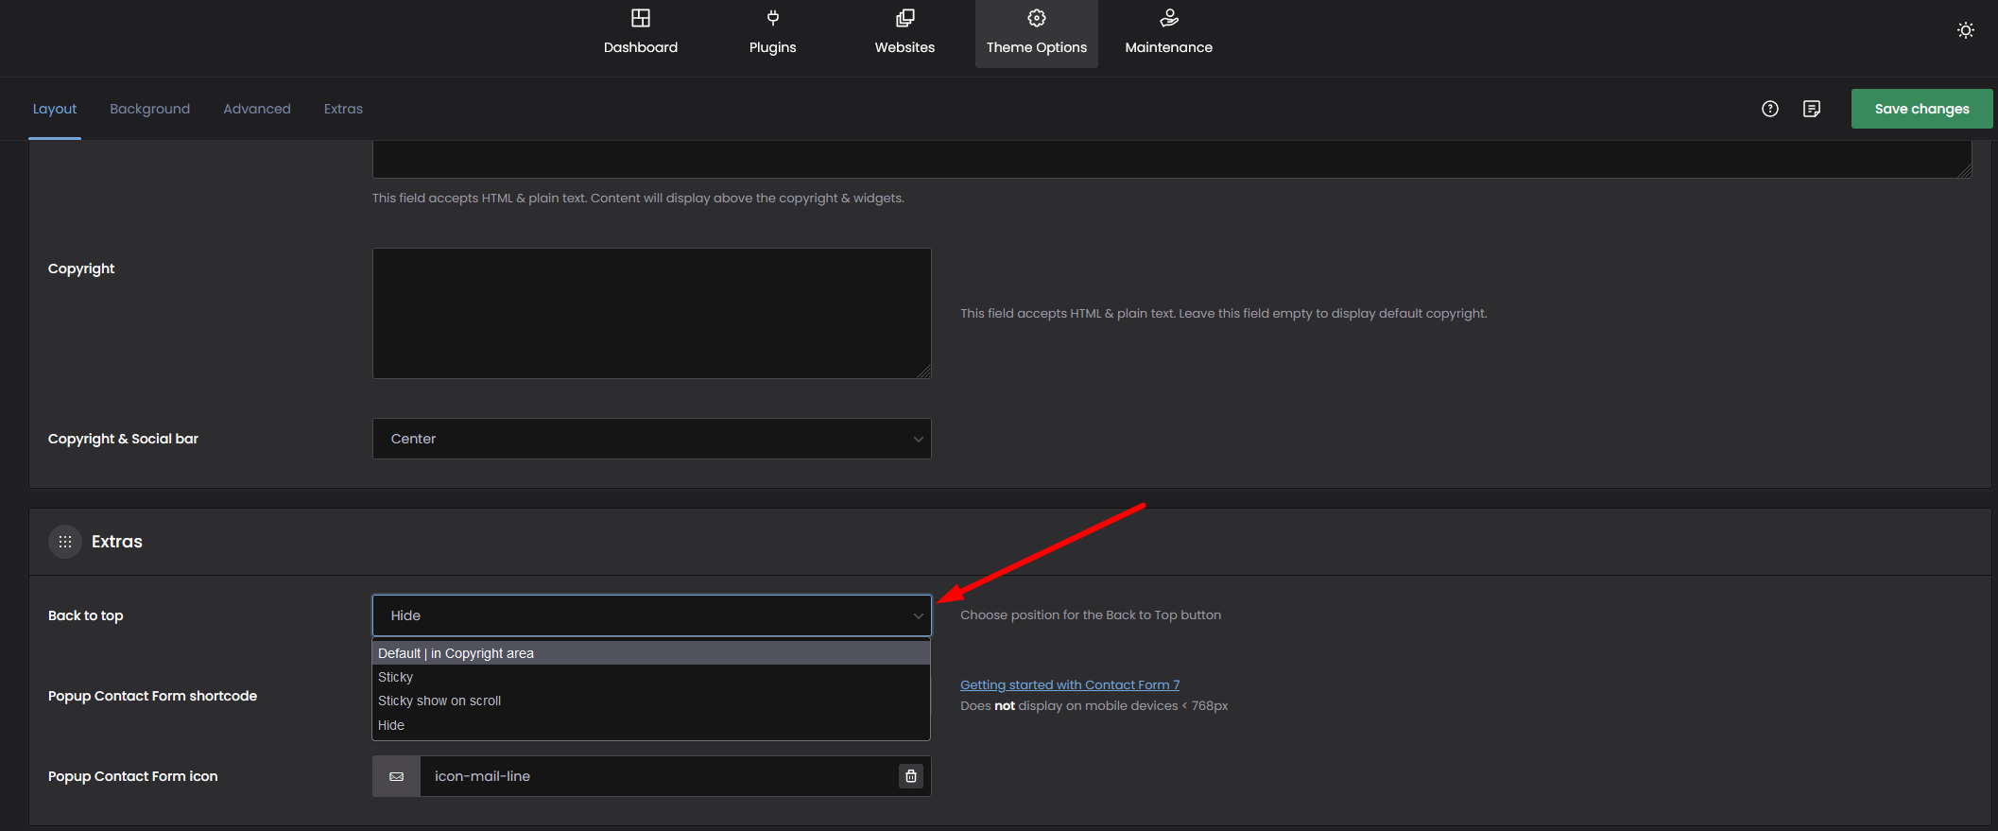This screenshot has height=831, width=1998.
Task: Delete the icon-mail-line icon with trash button
Action: (x=911, y=776)
